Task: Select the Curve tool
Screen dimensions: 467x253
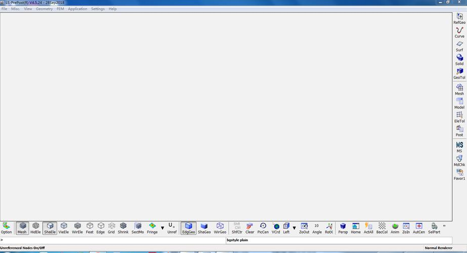Action: coord(459,32)
